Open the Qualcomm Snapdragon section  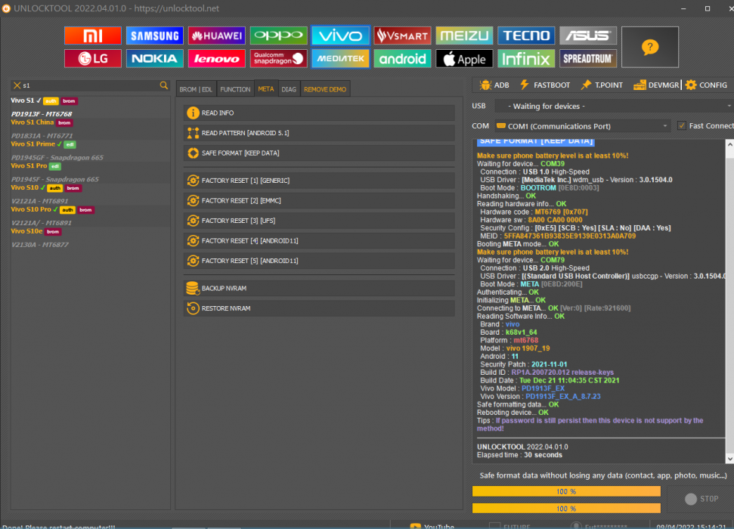tap(278, 58)
